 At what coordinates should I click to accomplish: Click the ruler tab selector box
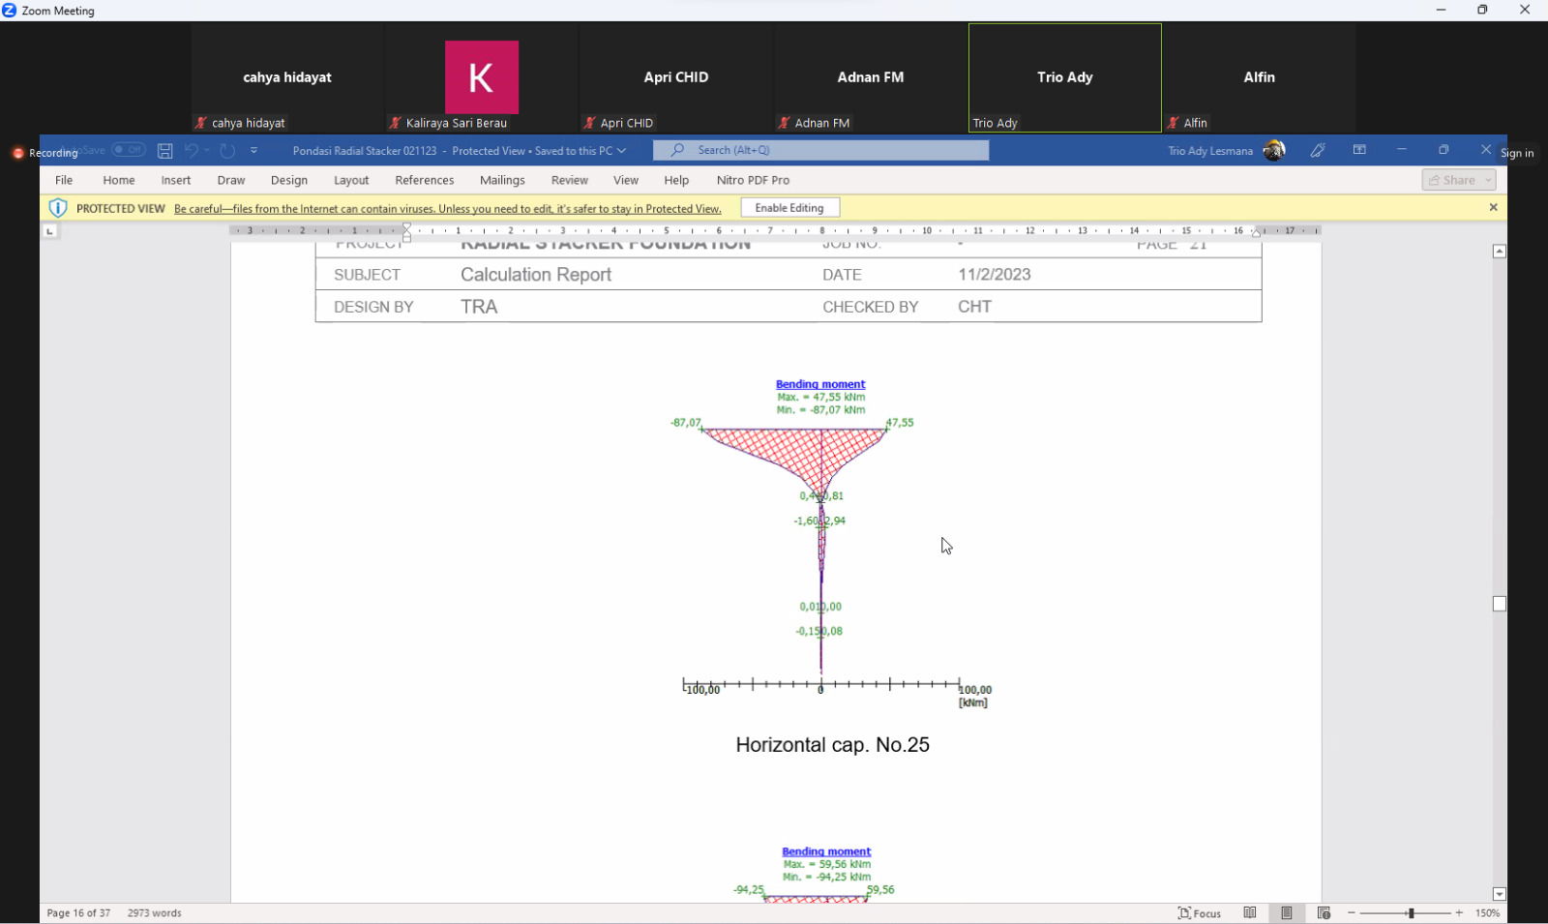[50, 231]
